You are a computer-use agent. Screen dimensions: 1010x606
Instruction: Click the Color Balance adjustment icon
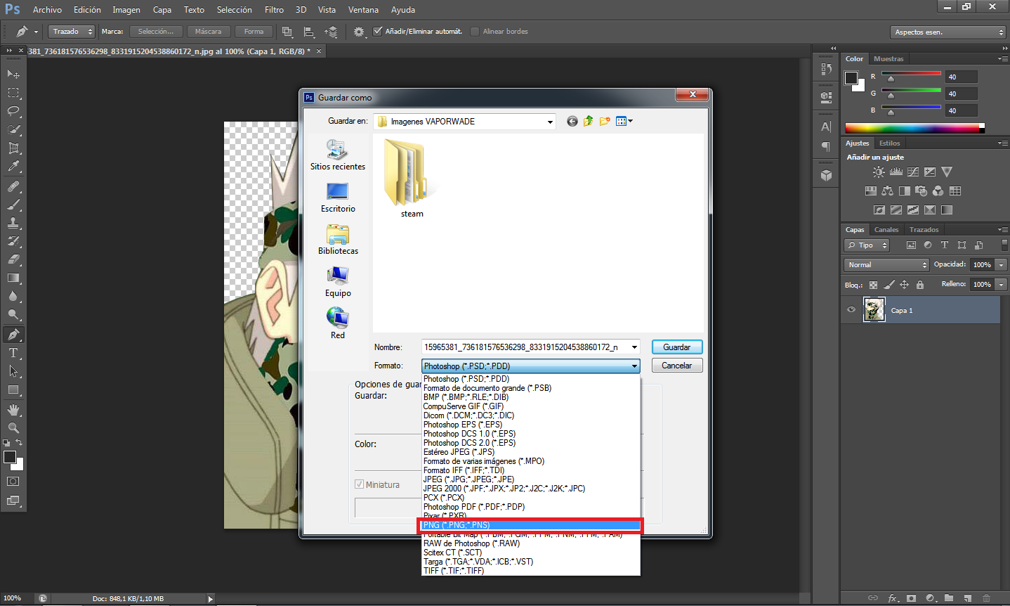888,191
